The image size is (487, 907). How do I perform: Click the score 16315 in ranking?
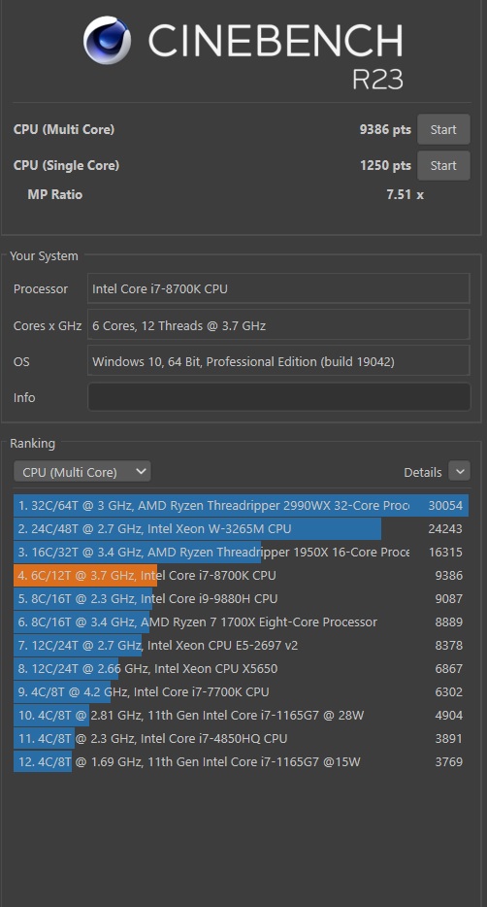(x=445, y=552)
